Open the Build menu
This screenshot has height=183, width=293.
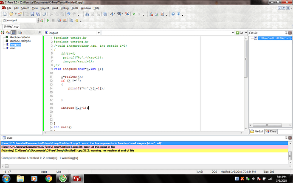tap(55, 8)
